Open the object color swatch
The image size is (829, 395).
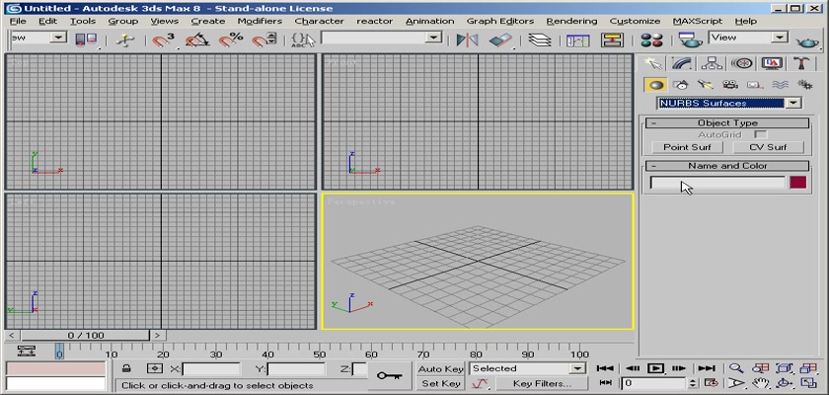pos(797,183)
